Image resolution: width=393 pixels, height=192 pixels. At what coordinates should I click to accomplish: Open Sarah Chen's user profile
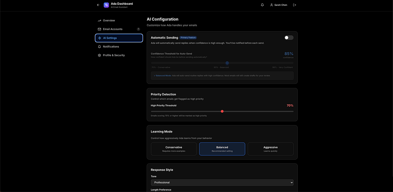point(279,5)
